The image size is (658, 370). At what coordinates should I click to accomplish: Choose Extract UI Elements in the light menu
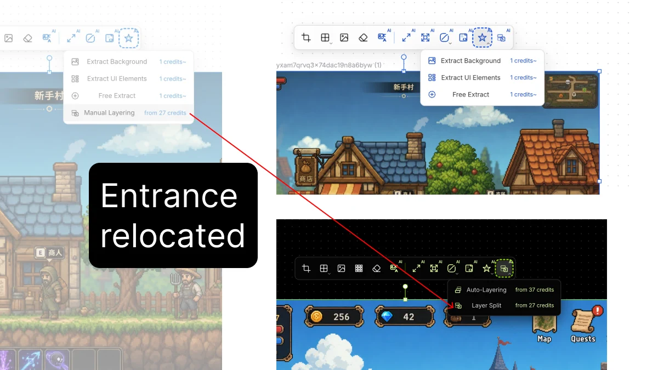483,78
